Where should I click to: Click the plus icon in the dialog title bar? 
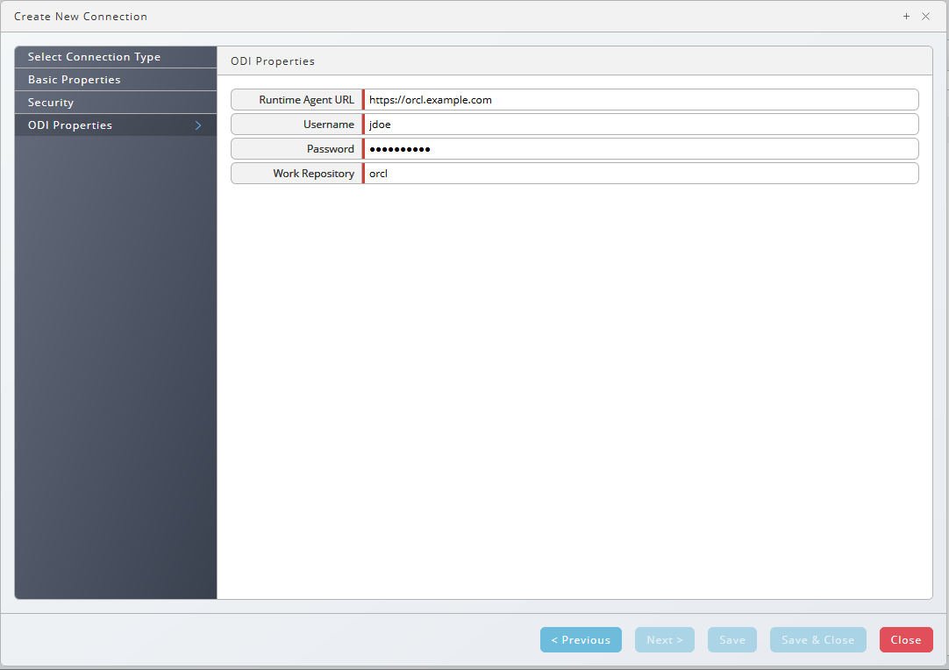(906, 17)
